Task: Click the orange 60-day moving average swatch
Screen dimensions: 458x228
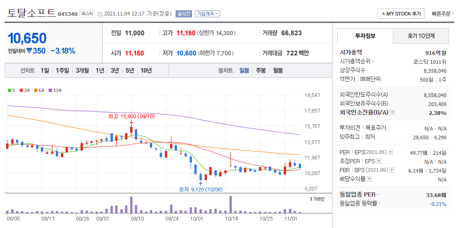Action: click(x=35, y=91)
